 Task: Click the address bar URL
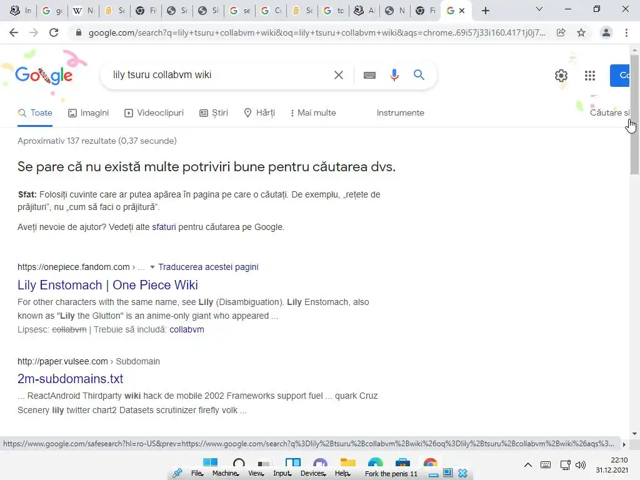click(x=317, y=32)
